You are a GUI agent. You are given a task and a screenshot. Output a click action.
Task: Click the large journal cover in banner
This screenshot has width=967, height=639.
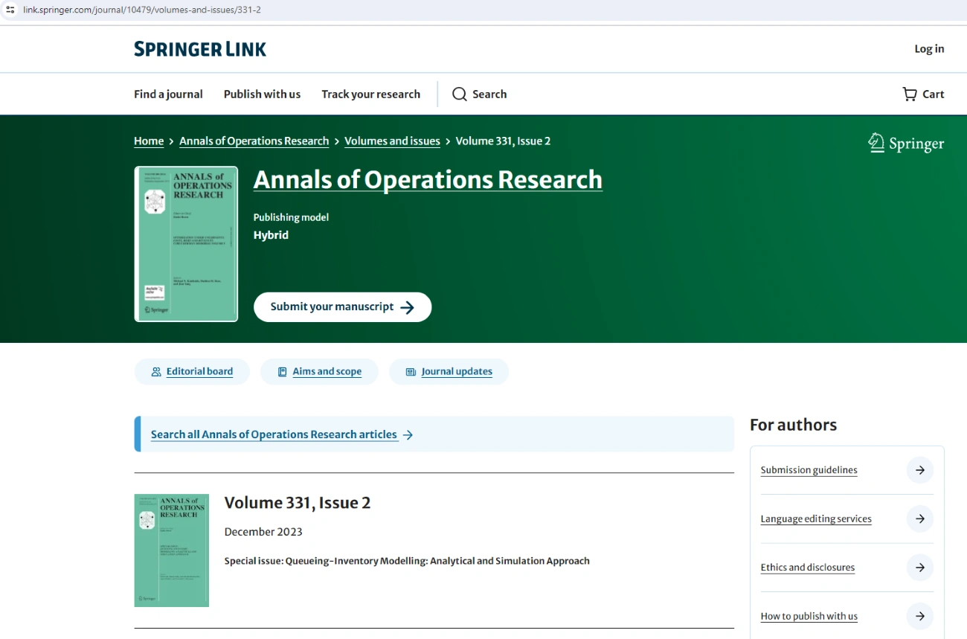(186, 244)
